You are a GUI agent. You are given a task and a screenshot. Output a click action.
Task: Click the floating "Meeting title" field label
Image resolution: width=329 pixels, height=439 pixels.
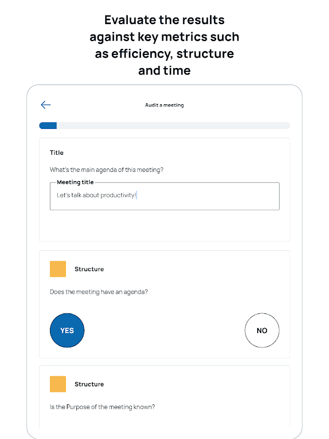click(x=75, y=182)
